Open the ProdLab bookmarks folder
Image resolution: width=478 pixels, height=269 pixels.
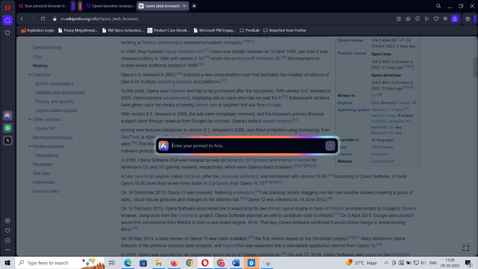pos(250,30)
